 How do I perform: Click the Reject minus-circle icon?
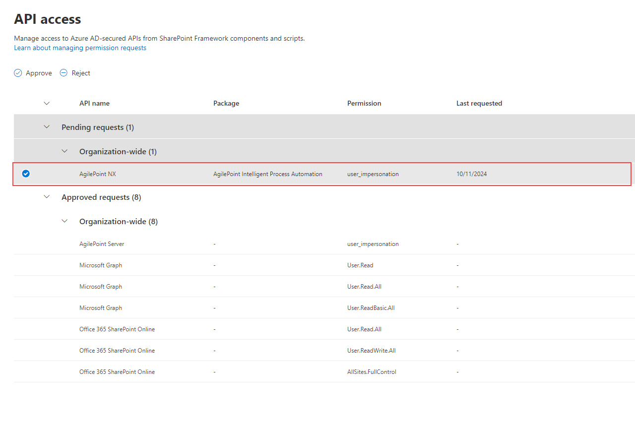[63, 73]
